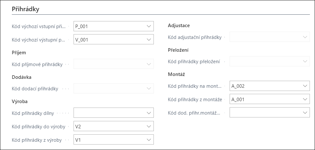Open dropdown arrow next to V_001

[x=149, y=40]
